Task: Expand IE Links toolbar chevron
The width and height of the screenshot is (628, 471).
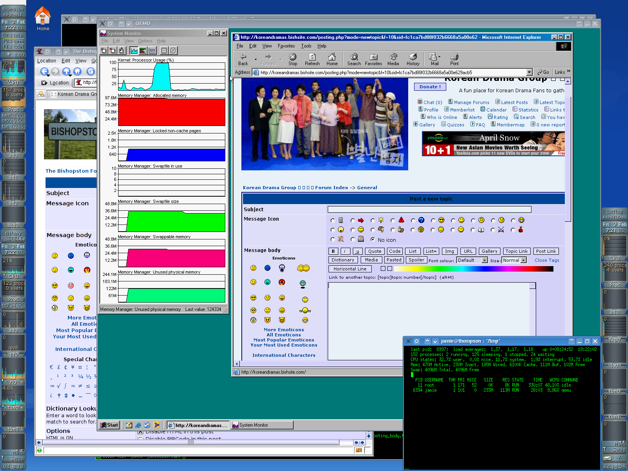Action: (x=568, y=71)
